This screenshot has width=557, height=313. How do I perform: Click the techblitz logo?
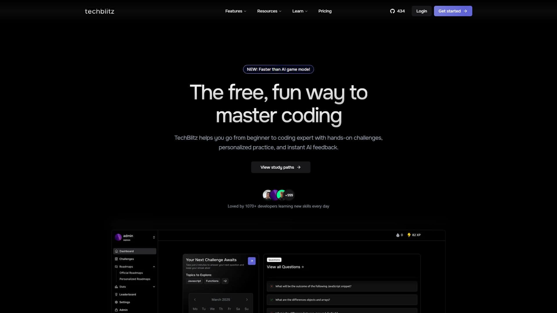pyautogui.click(x=100, y=11)
